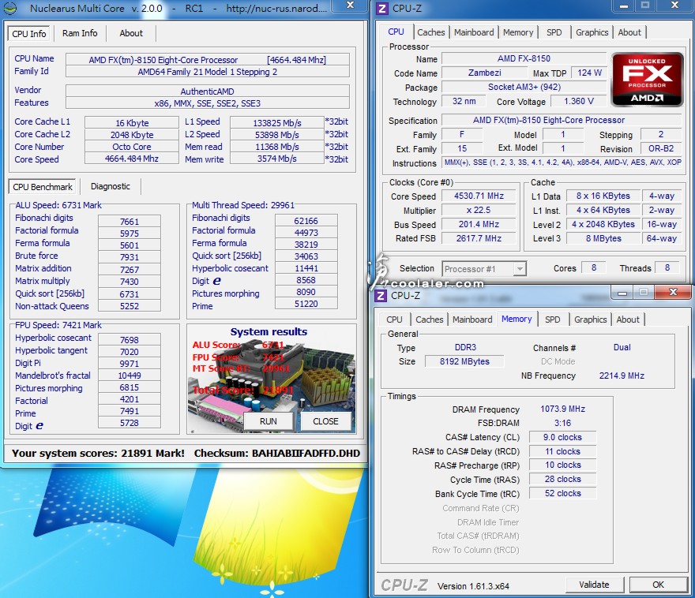This screenshot has height=598, width=695.
Task: Click the Family Id value "AMD64 Family 21 Model 1 Stepping 2"
Action: click(x=208, y=72)
